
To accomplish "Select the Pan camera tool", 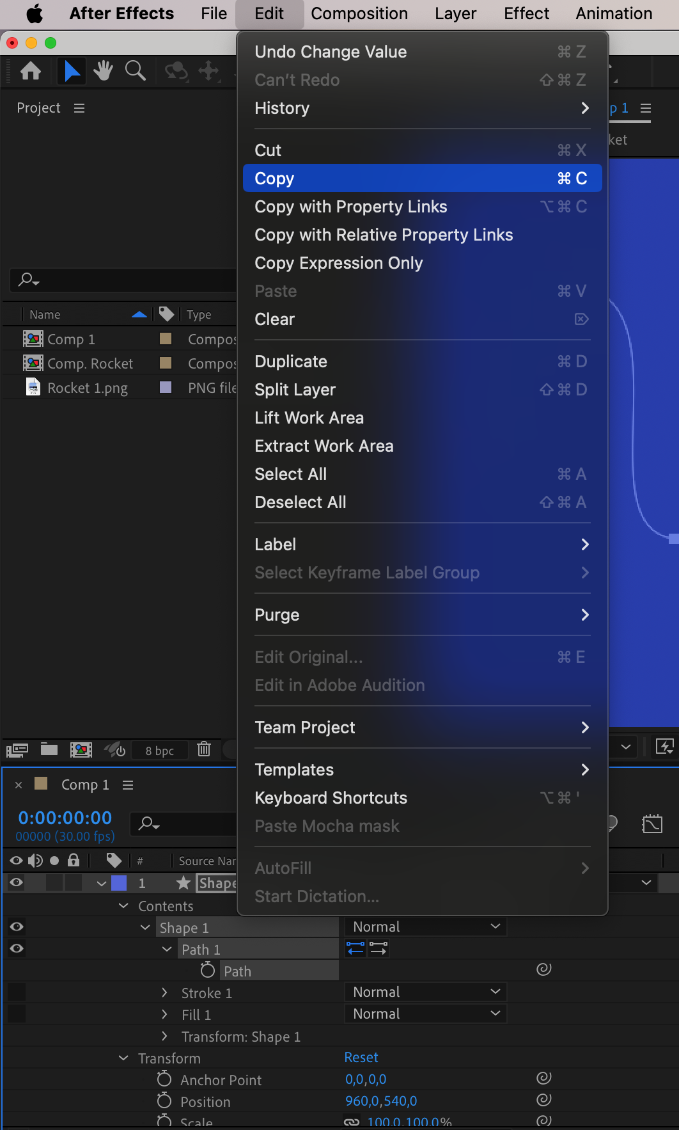I will coord(208,70).
